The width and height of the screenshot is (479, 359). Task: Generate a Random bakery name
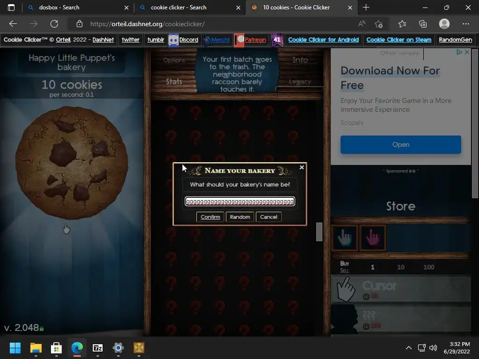[240, 217]
